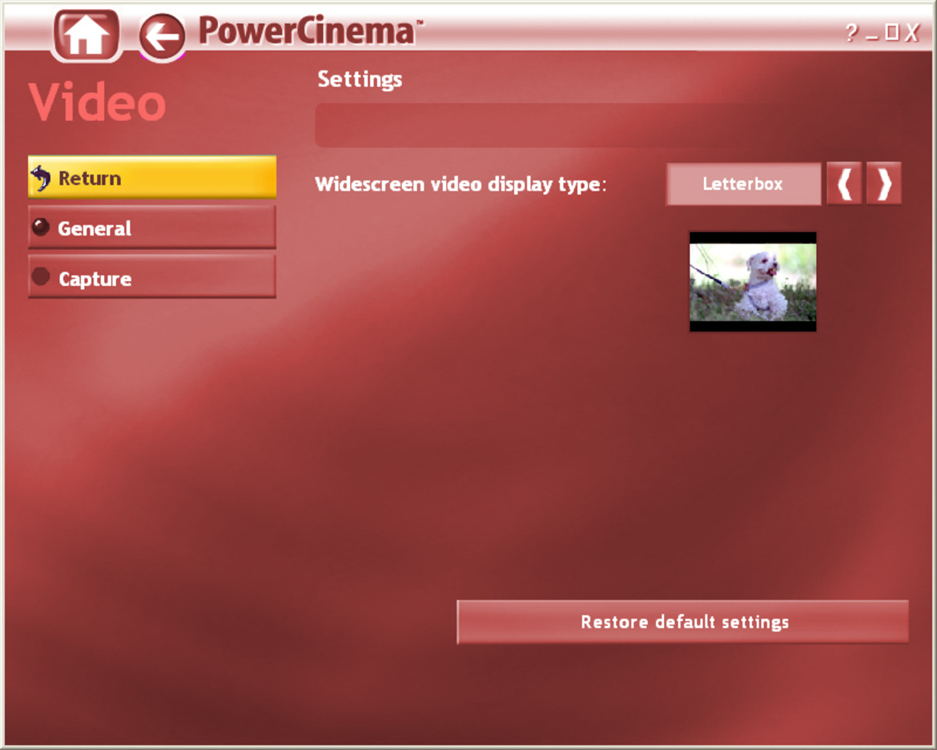This screenshot has height=750, width=937.
Task: Switch to previous widescreen display type
Action: (x=844, y=183)
